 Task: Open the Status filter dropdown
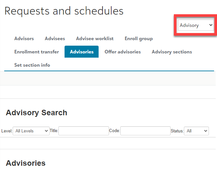(196, 131)
